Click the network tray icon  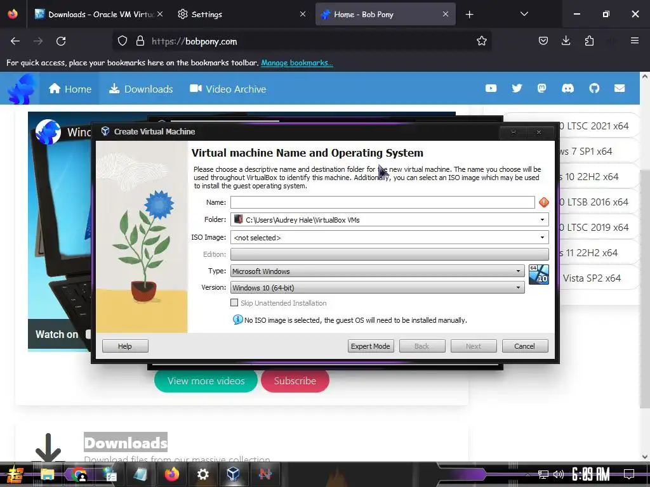pos(543,474)
